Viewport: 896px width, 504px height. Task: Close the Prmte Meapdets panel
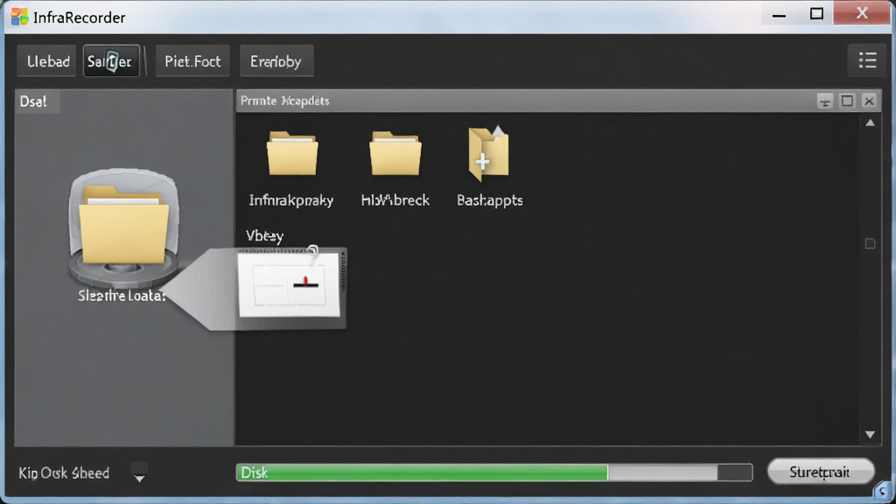869,101
